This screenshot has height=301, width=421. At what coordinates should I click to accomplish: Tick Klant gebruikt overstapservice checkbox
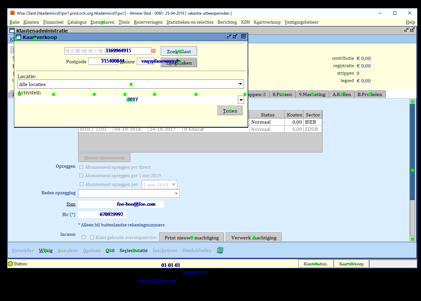[92, 237]
